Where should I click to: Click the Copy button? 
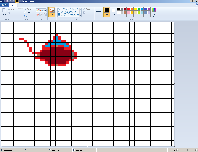[11, 12]
